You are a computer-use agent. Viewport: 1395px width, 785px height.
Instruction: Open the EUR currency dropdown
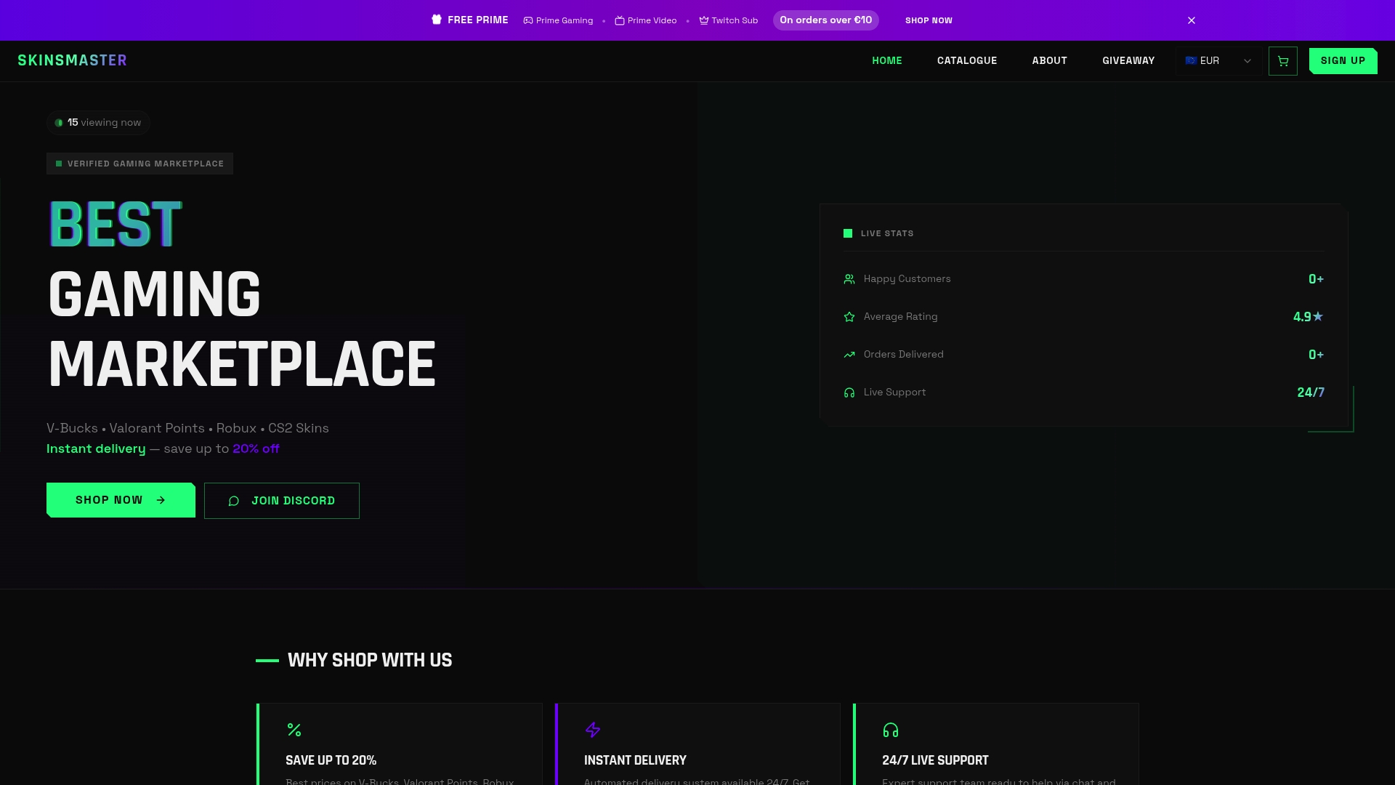coord(1210,61)
